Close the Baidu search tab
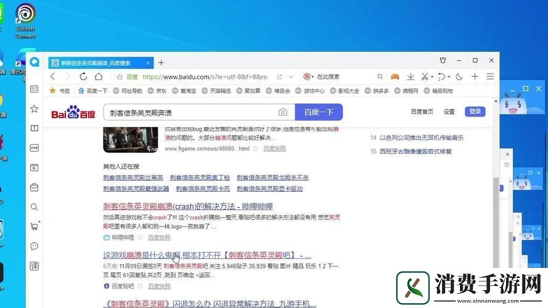Image resolution: width=548 pixels, height=308 pixels. tap(148, 63)
